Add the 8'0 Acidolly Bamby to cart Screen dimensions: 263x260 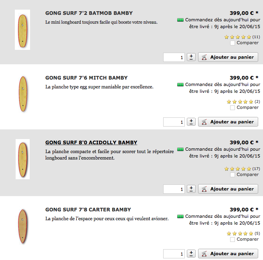[228, 189]
